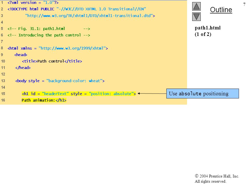Click the closing head tag

(23, 68)
